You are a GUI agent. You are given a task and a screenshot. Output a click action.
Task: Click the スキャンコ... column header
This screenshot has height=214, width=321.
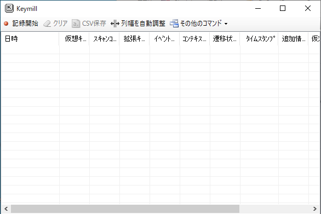point(105,38)
